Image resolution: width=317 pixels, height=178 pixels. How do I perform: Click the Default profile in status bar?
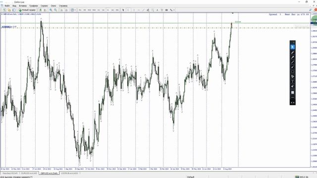coord(190,177)
